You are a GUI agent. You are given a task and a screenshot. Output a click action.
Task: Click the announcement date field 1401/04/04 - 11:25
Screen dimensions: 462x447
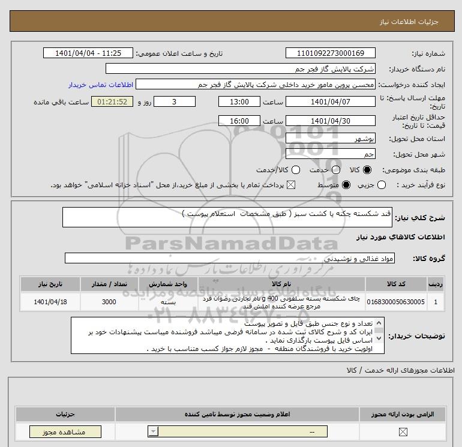[88, 53]
